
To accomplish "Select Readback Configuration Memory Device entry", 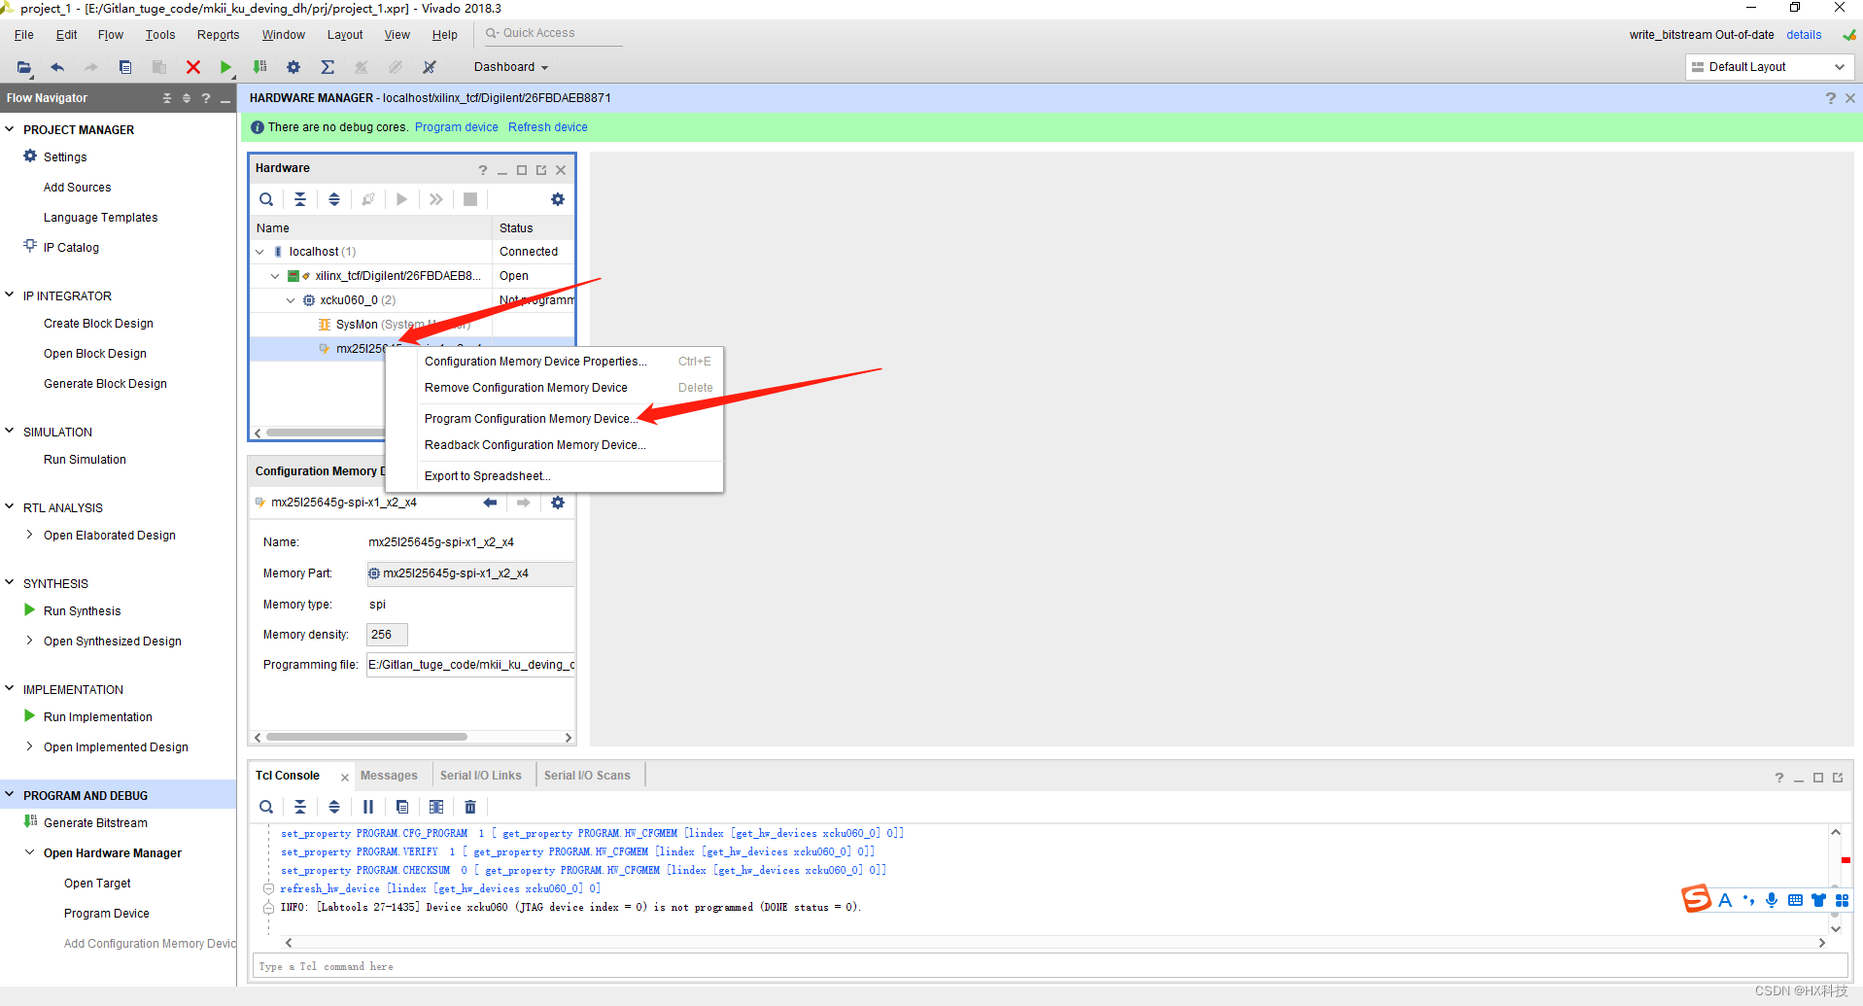I will pyautogui.click(x=535, y=445).
